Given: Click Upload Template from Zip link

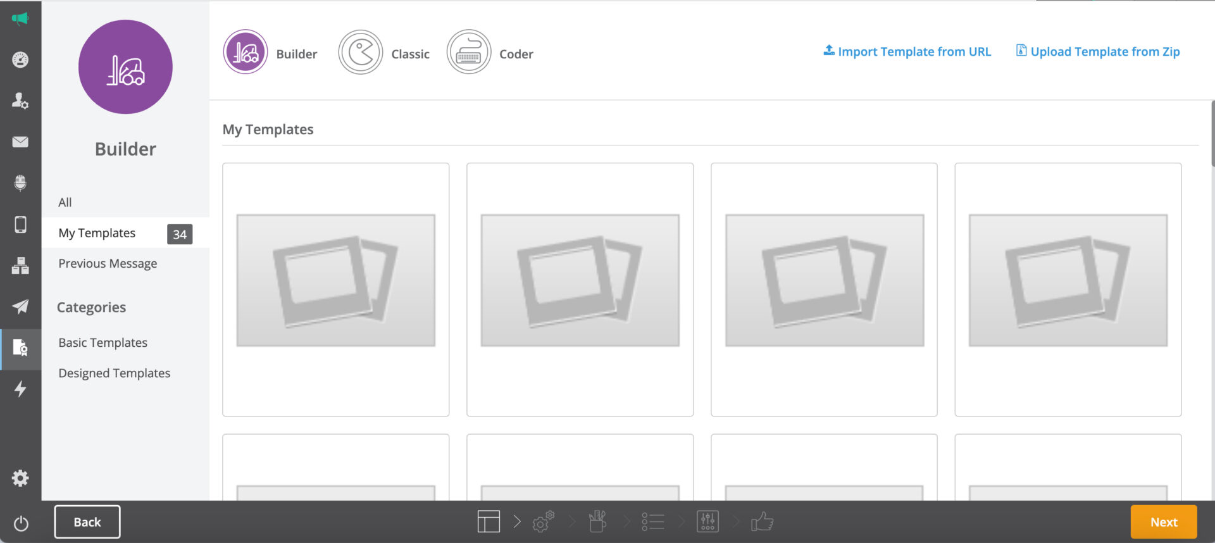Looking at the screenshot, I should (1098, 52).
